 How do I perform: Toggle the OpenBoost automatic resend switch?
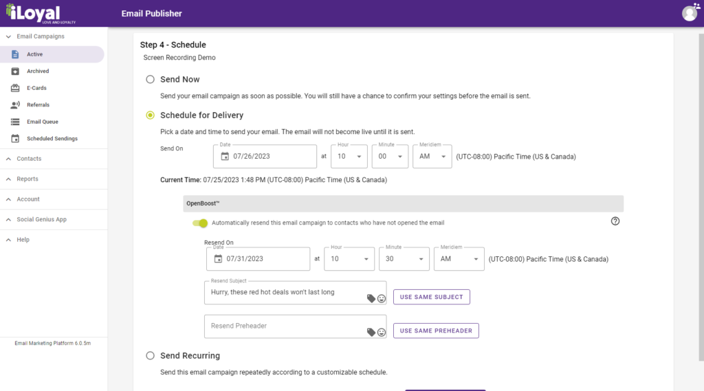200,223
